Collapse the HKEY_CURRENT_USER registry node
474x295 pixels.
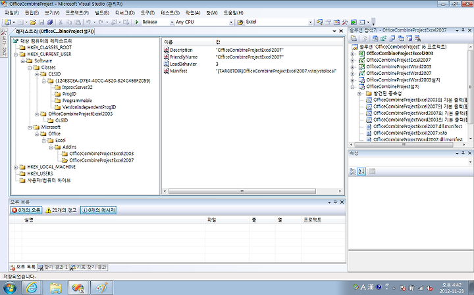tap(16, 55)
